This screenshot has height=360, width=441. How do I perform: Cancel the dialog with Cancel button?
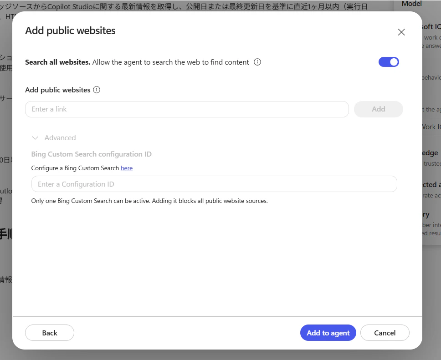coord(385,333)
